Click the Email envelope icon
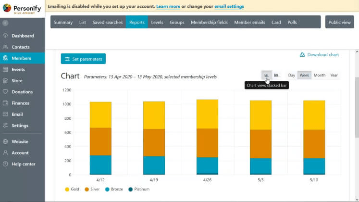This screenshot has width=359, height=202. (5, 114)
